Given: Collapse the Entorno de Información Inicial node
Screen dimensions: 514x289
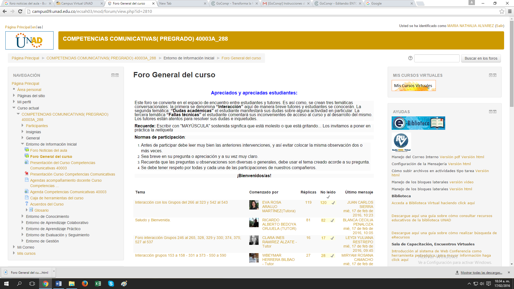Looking at the screenshot, I should 22,144.
